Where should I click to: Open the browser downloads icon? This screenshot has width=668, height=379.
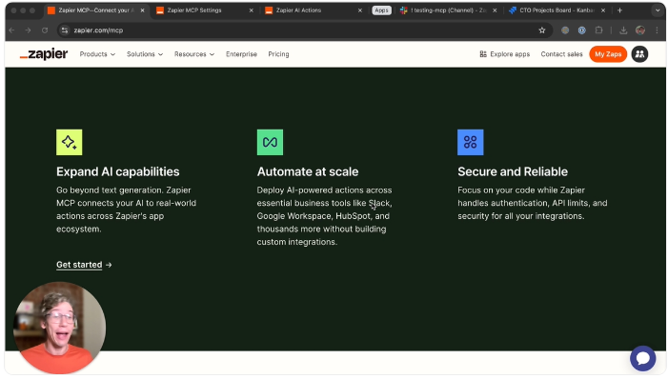(623, 30)
